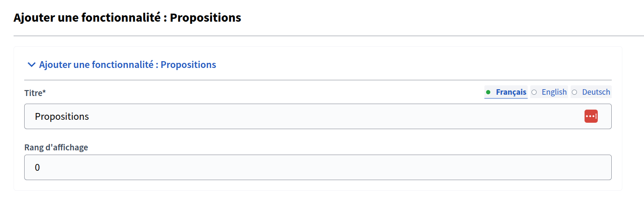Click the red password manager icon in Titre field
Viewport: 644px width, 206px height.
click(591, 116)
